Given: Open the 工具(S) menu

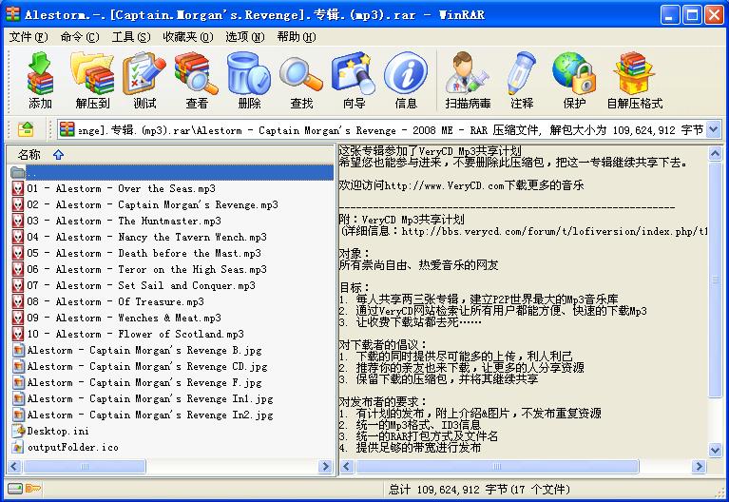Looking at the screenshot, I should pyautogui.click(x=130, y=37).
